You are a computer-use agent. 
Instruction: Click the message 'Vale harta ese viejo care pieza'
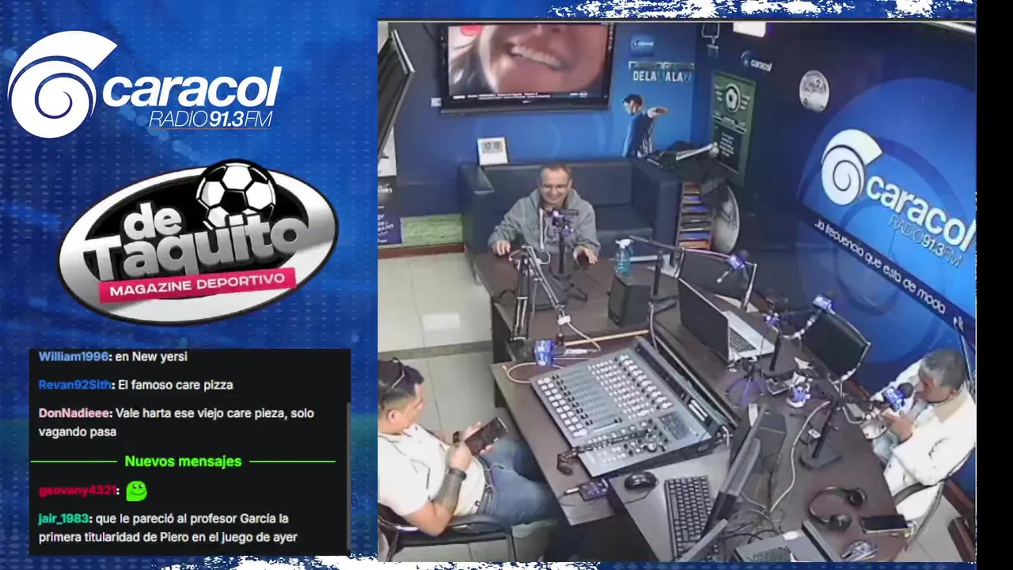click(x=176, y=423)
